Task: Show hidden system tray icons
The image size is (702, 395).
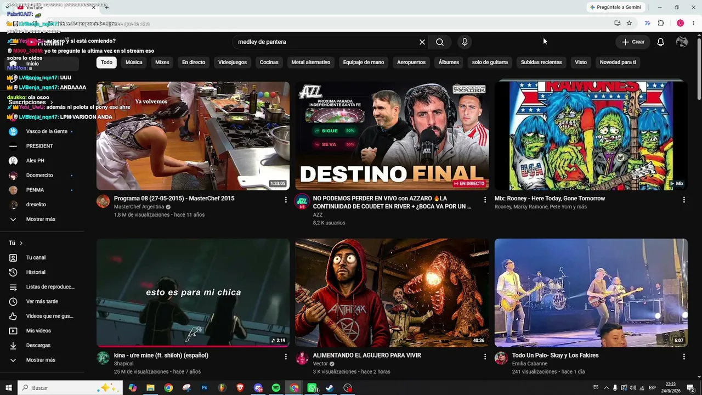Action: (x=606, y=388)
